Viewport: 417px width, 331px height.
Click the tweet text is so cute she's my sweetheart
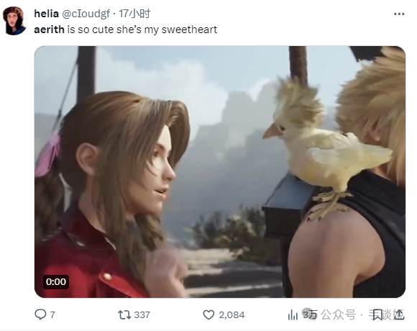tap(142, 30)
